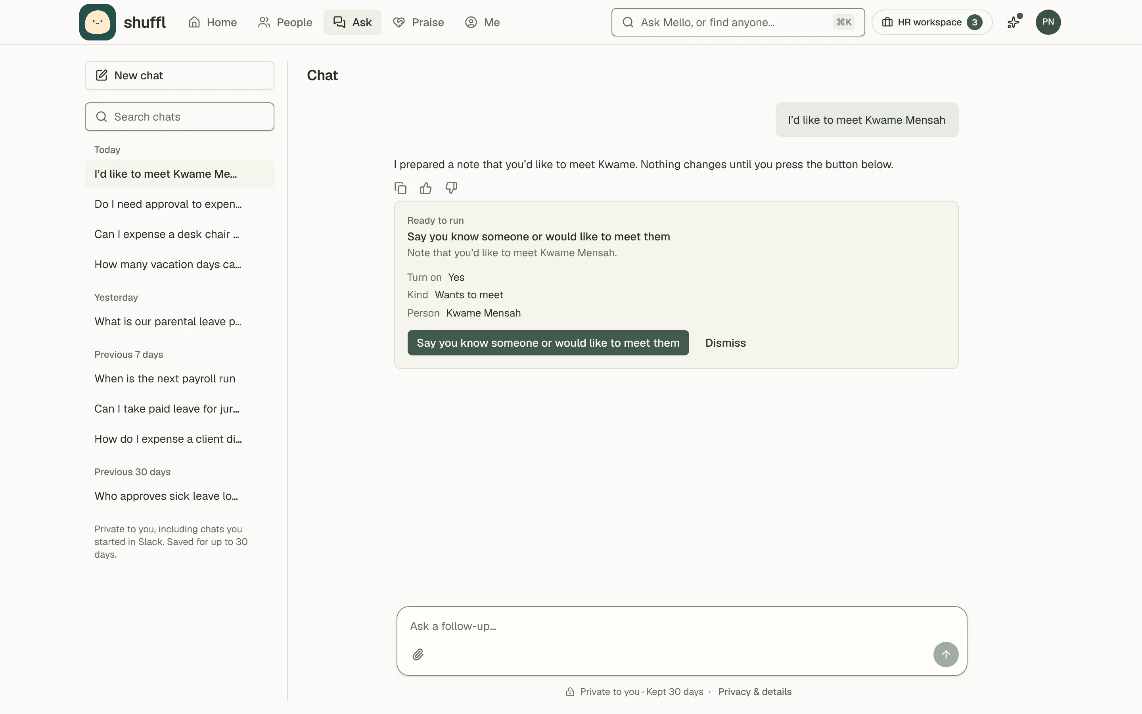Screen dimensions: 1142x714
Task: Open Privacy & details link
Action: [755, 692]
